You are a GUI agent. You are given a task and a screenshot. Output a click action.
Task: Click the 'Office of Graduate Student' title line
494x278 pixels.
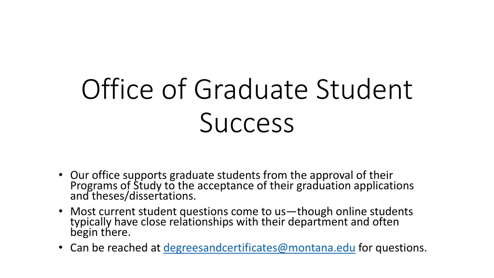point(247,89)
